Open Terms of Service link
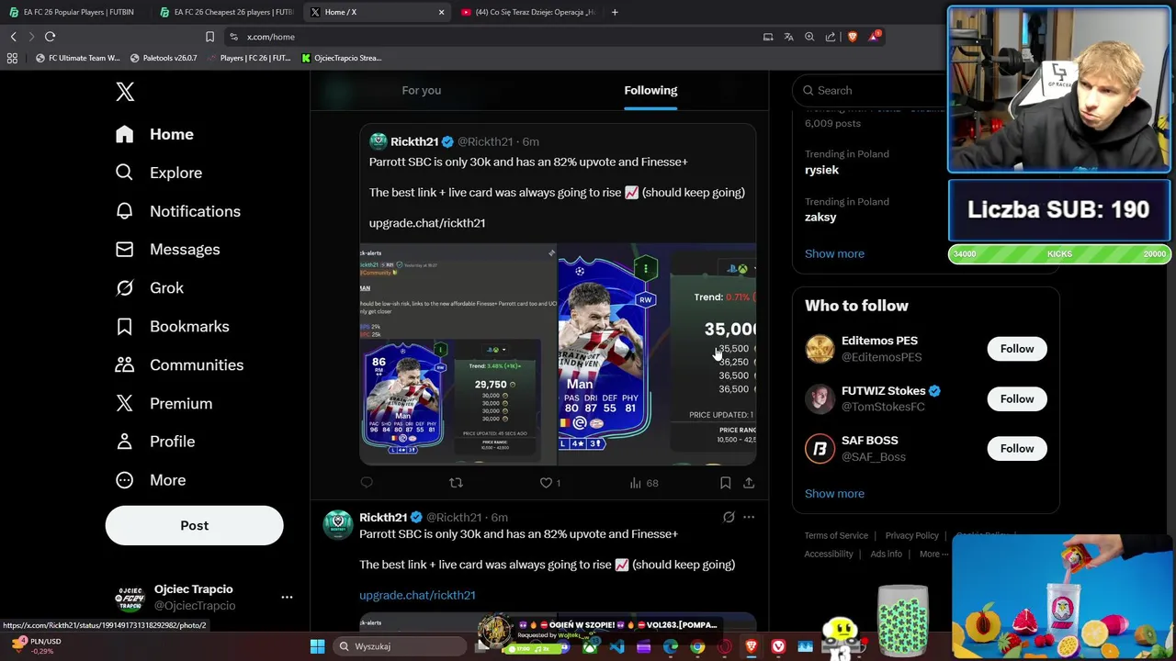 [x=836, y=535]
